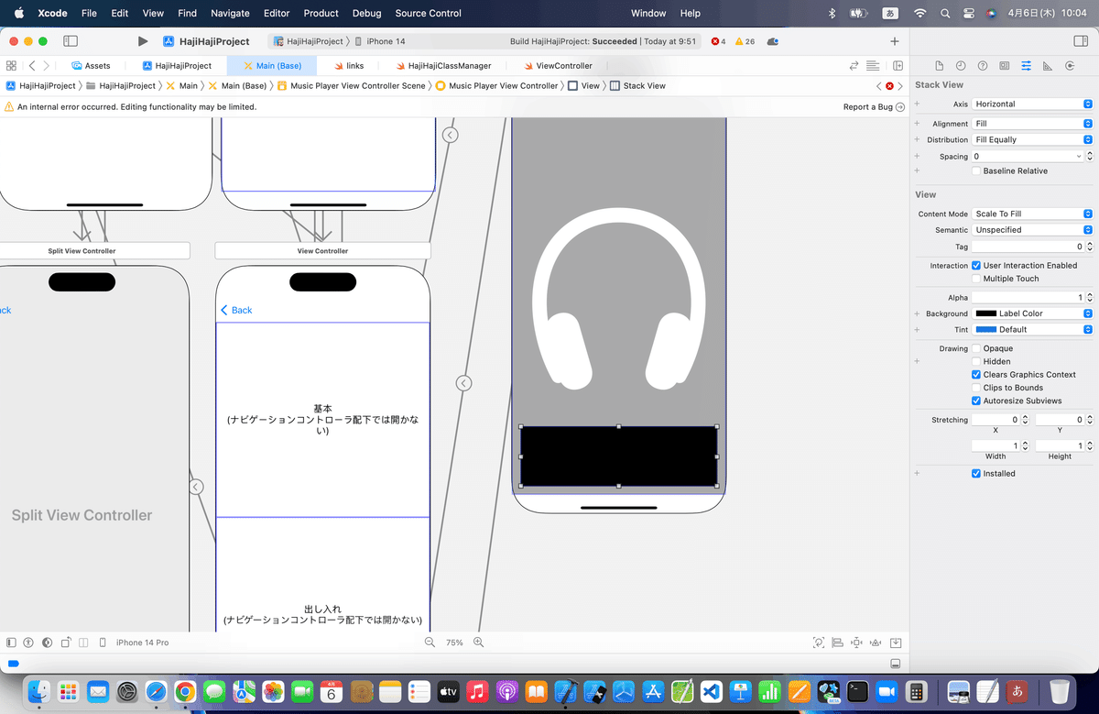Click Back in the View Controller scene
Screen dimensions: 1099x714
[x=236, y=311]
